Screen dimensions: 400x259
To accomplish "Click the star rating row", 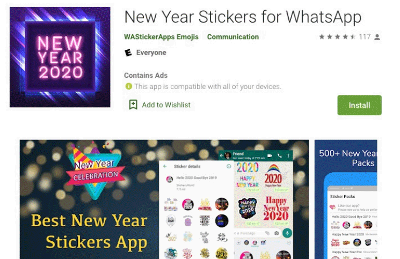I will (x=337, y=37).
